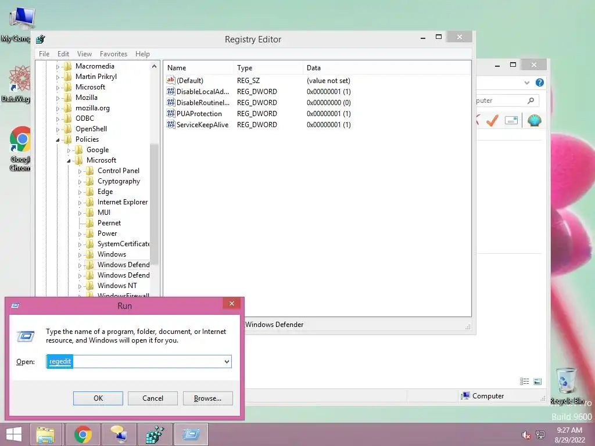This screenshot has width=595, height=446.
Task: Select the DisableRoutinel... DWORD value icon
Action: click(171, 102)
